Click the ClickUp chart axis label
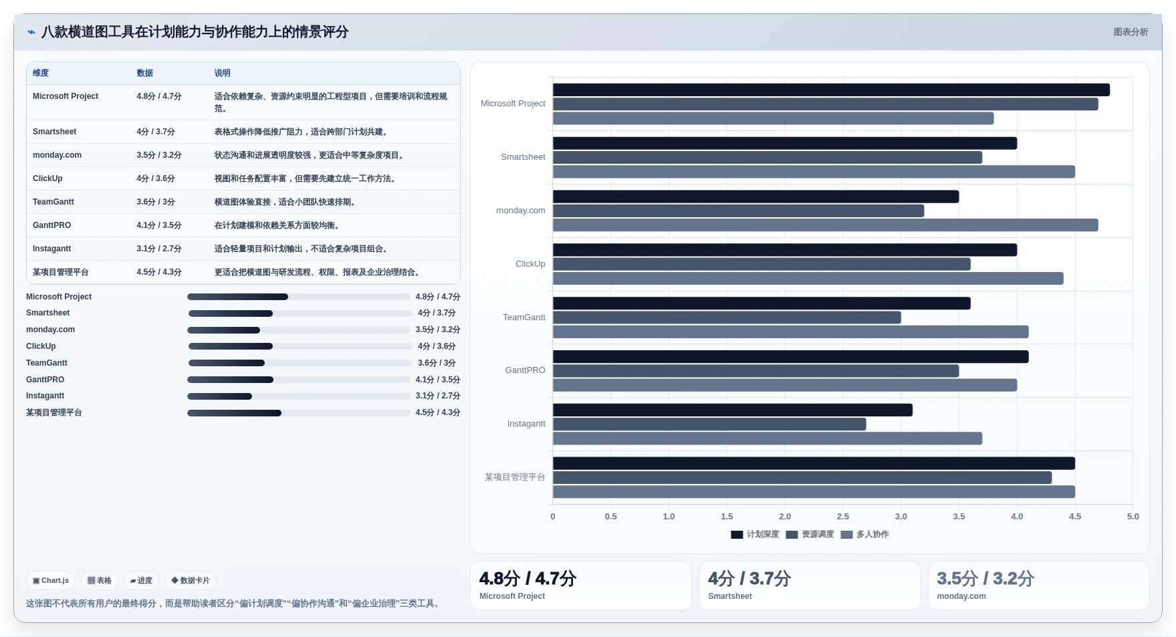1176x637 pixels. click(x=530, y=264)
